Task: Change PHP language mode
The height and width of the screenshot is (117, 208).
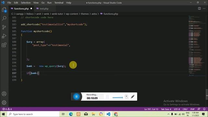Action: (x=192, y=109)
